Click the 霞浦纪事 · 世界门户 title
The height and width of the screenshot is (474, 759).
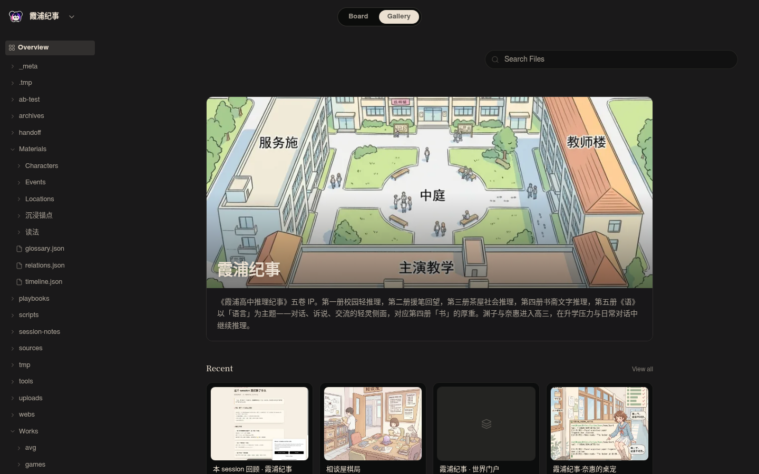tap(469, 469)
